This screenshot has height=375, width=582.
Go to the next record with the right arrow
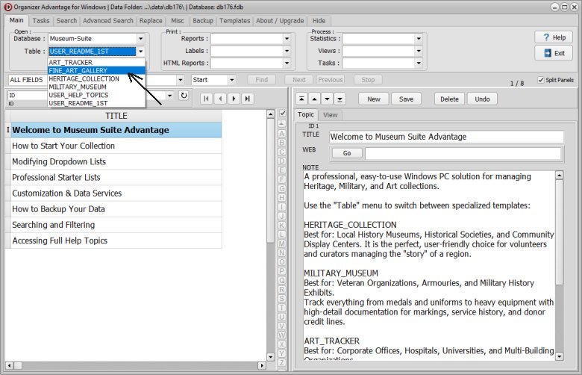pos(234,98)
